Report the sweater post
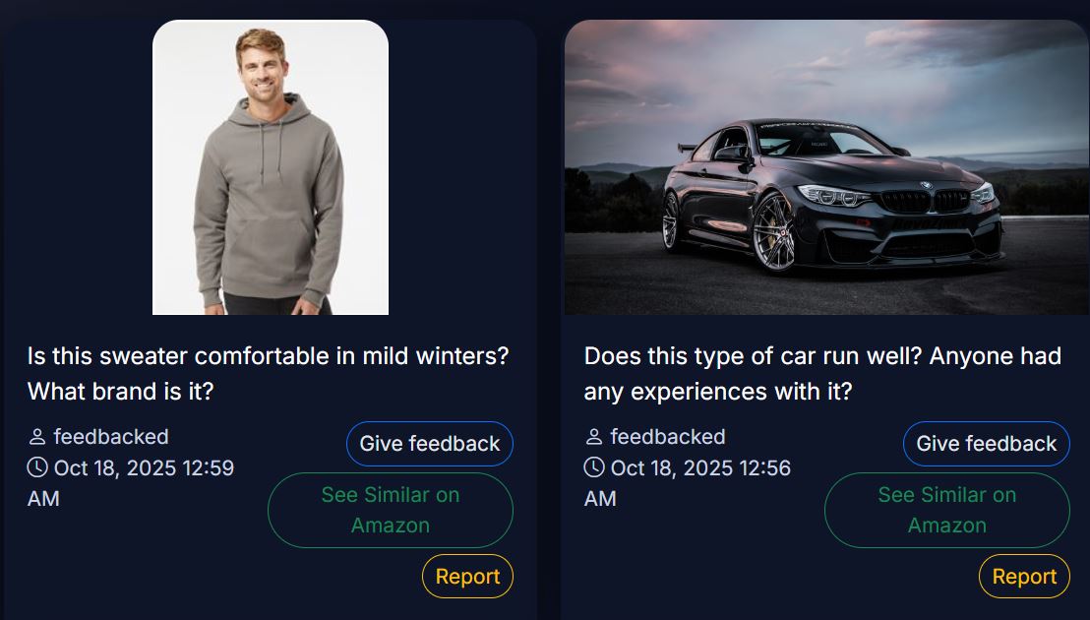Screen dimensions: 1090x620 click(x=467, y=577)
